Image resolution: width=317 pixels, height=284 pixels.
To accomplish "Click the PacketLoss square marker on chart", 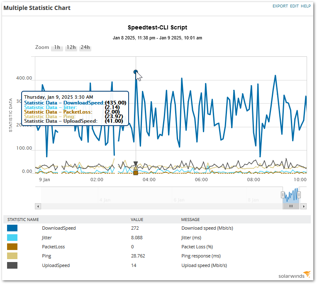I will pyautogui.click(x=136, y=173).
